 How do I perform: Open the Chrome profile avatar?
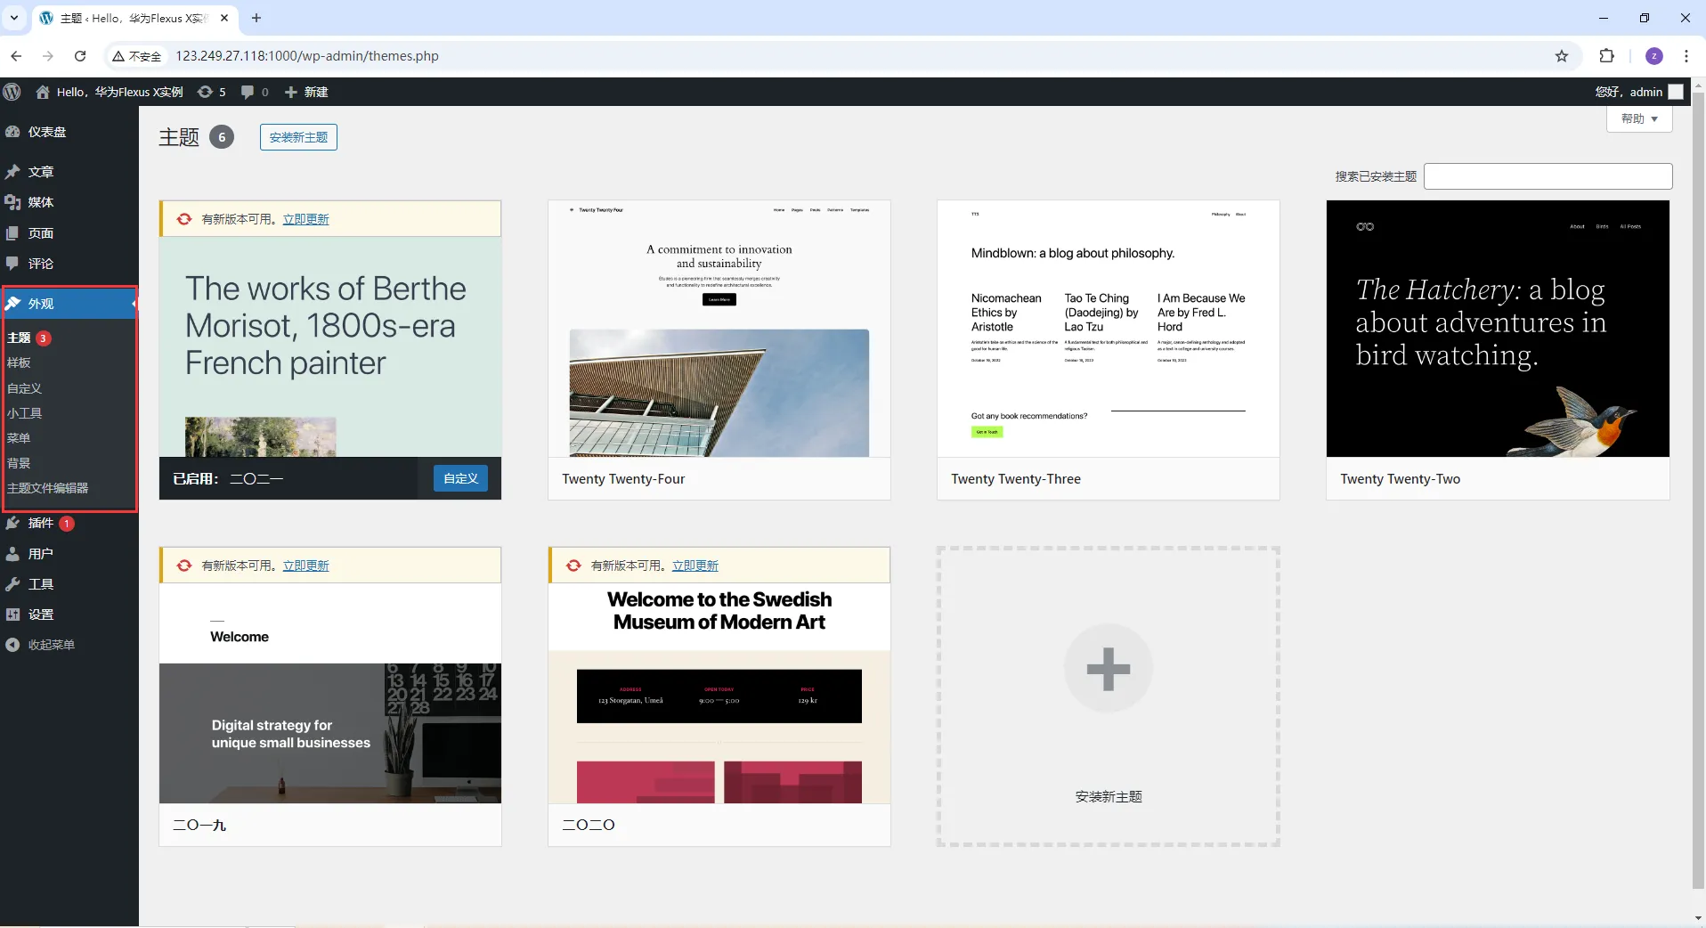pos(1654,56)
